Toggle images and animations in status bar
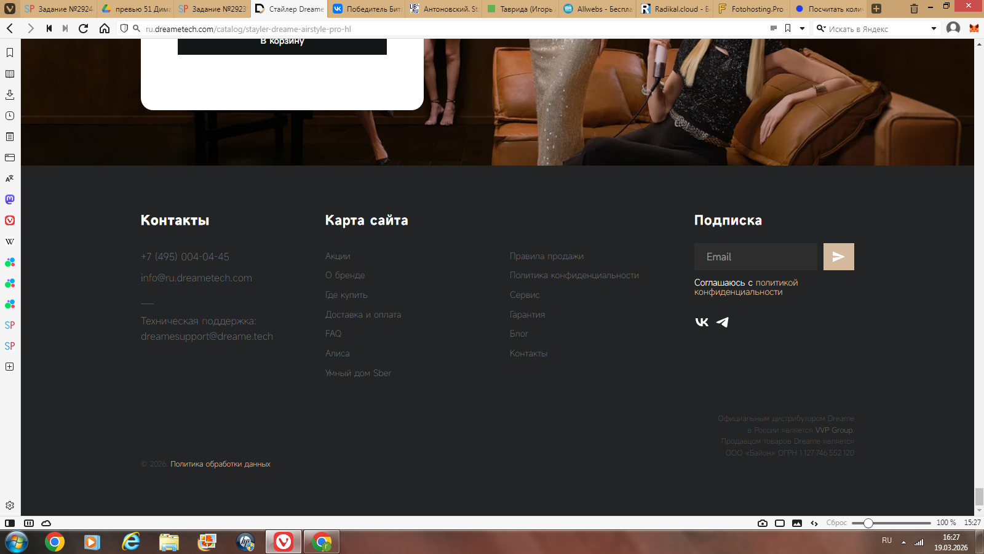The height and width of the screenshot is (554, 984). [797, 523]
